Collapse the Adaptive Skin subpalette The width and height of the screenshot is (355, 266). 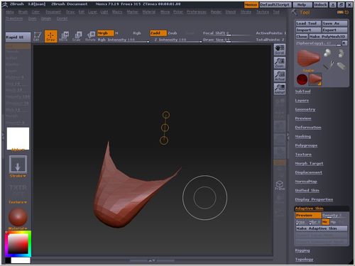click(309, 208)
